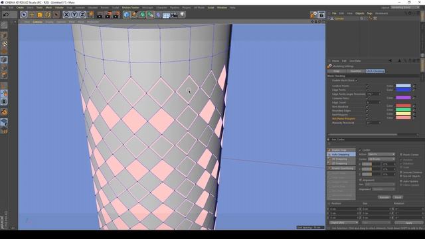The width and height of the screenshot is (425, 239).
Task: Toggle Include Children checkbox in Axis Center
Action: (401, 173)
